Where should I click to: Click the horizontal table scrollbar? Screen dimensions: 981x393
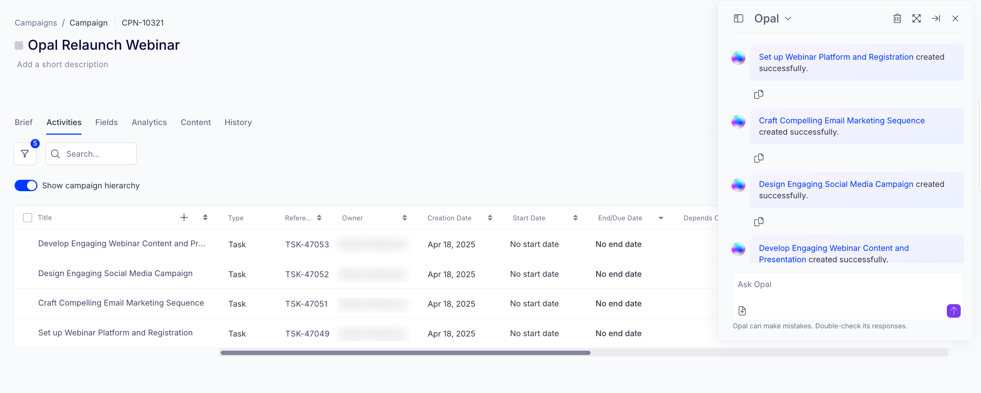coord(405,353)
